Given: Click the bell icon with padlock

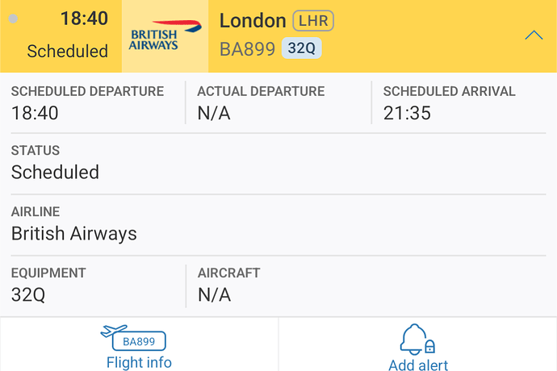Looking at the screenshot, I should pyautogui.click(x=418, y=340).
